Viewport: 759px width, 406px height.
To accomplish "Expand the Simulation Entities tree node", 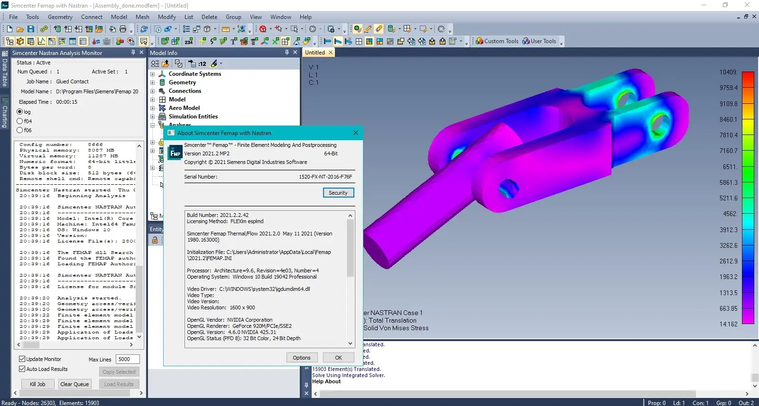I will (153, 117).
